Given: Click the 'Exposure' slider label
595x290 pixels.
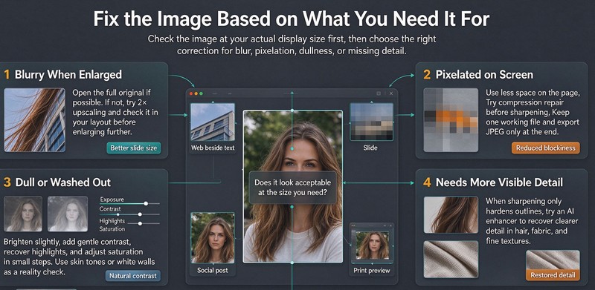Looking at the screenshot, I should click(x=112, y=200).
